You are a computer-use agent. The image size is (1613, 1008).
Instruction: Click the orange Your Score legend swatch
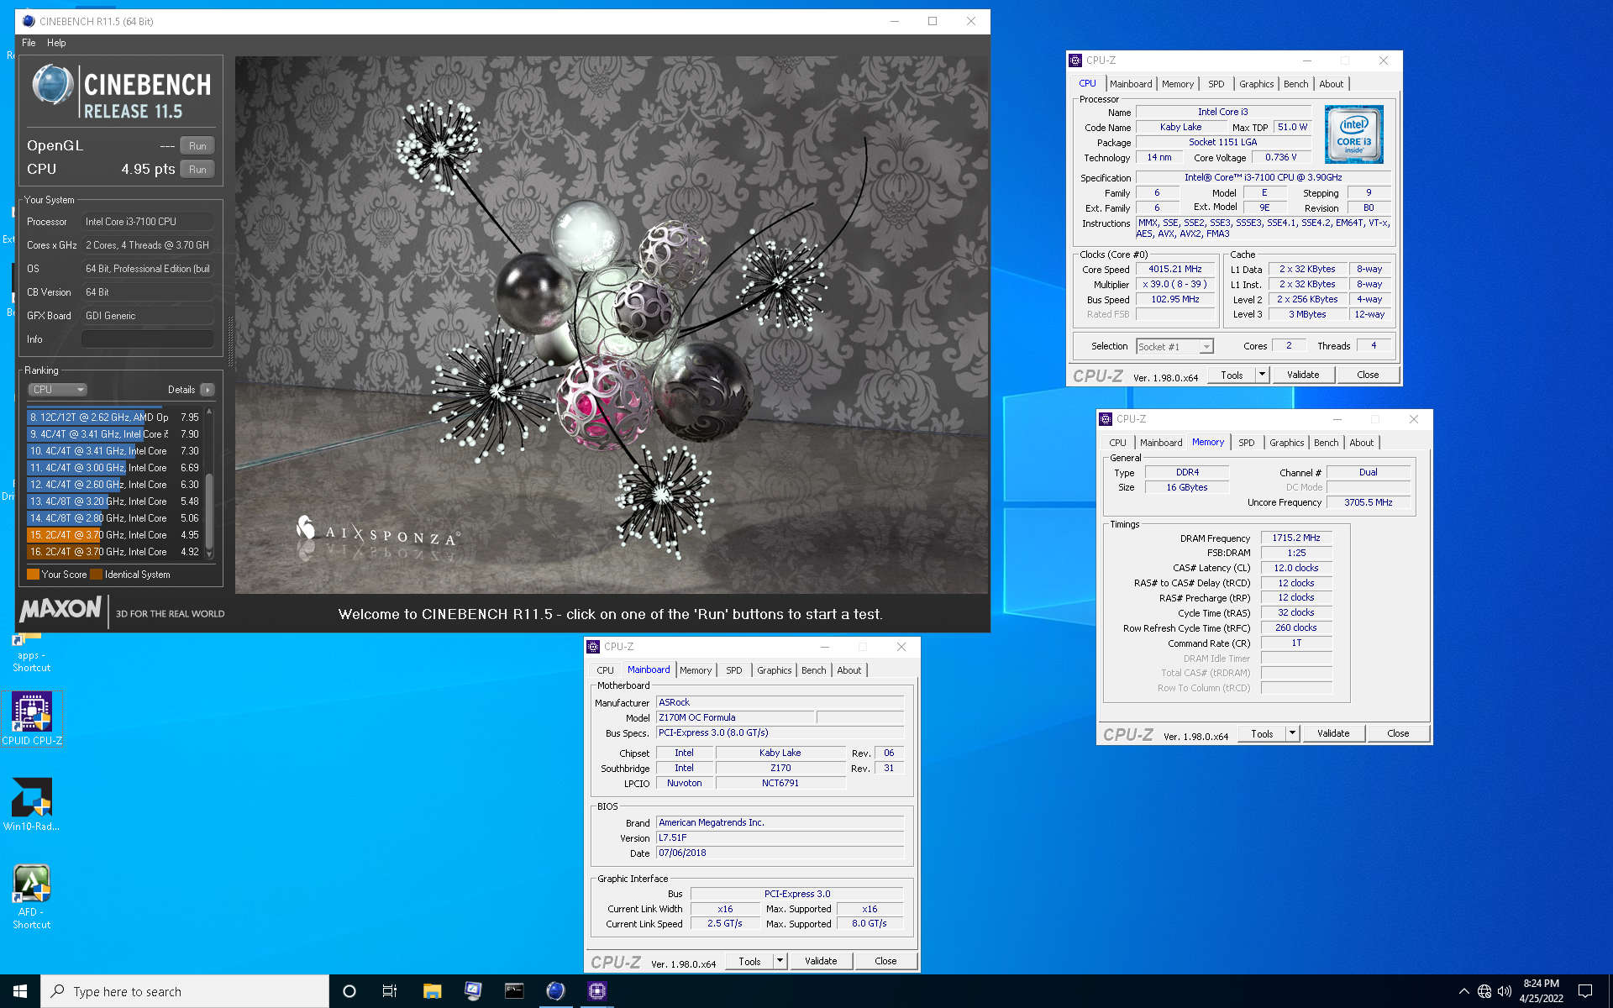(33, 575)
